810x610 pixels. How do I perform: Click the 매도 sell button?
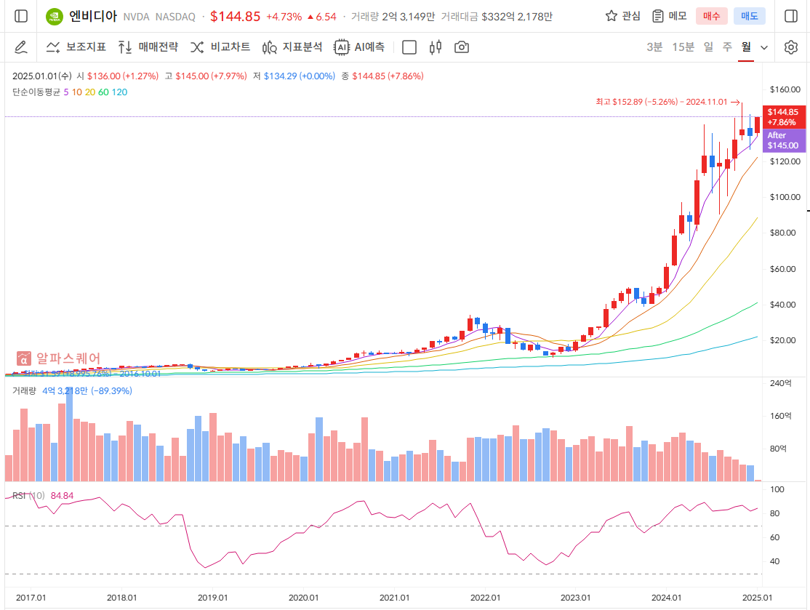750,16
